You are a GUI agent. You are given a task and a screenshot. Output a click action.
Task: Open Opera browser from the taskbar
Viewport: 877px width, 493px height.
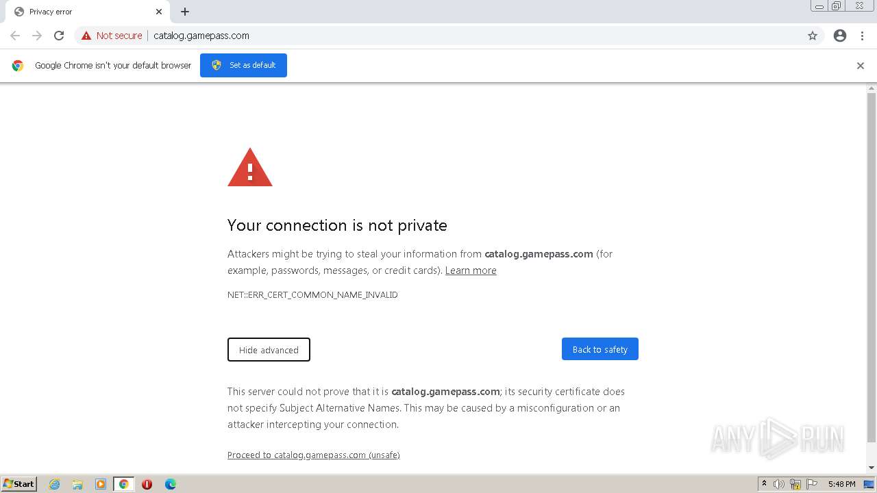coord(147,484)
